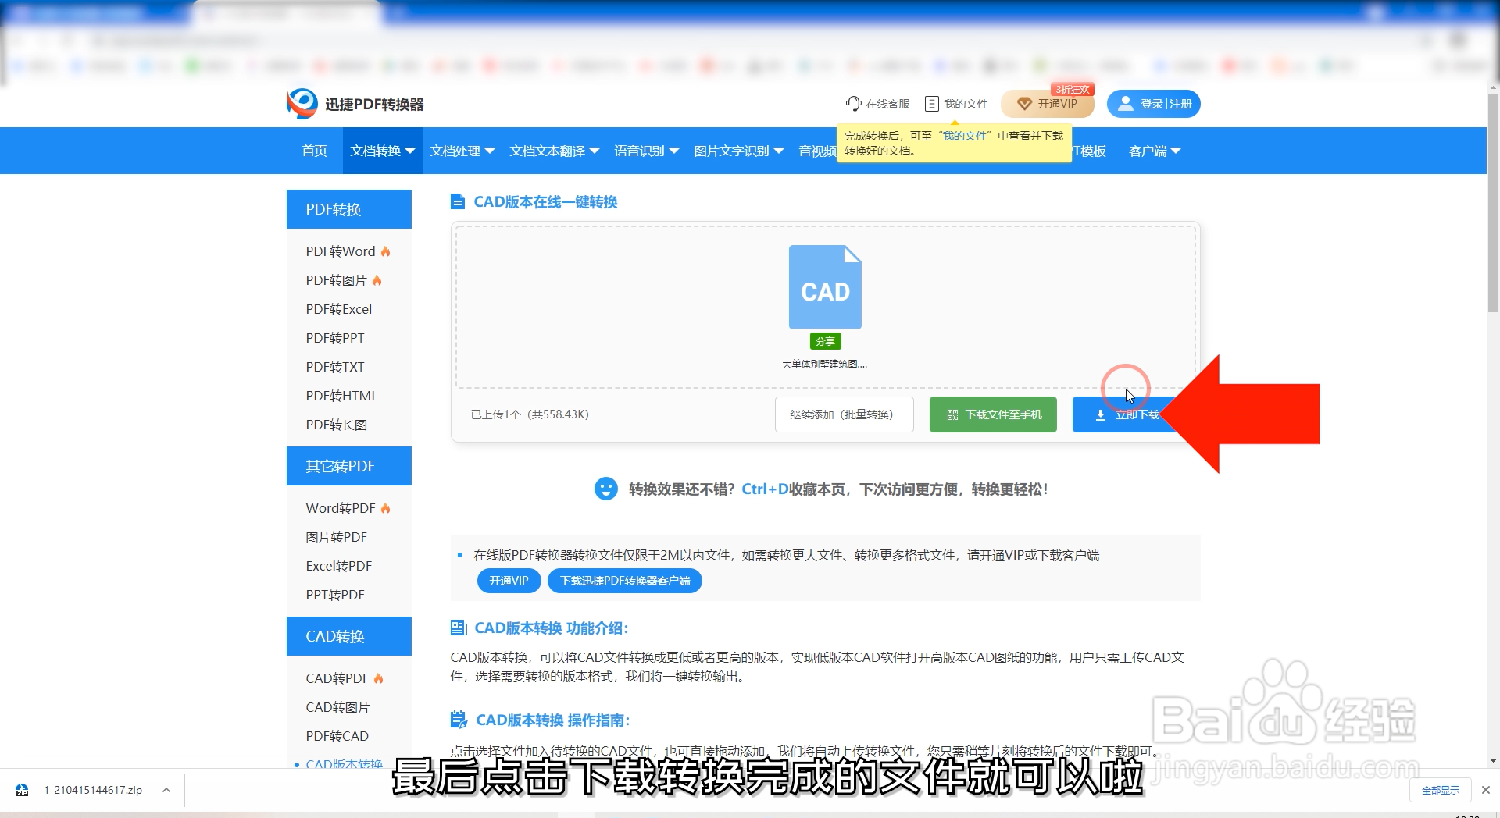Image resolution: width=1500 pixels, height=818 pixels.
Task: Click the page vertical scrollbar
Action: click(1493, 204)
